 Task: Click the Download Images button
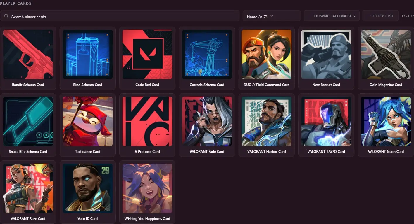(332, 16)
